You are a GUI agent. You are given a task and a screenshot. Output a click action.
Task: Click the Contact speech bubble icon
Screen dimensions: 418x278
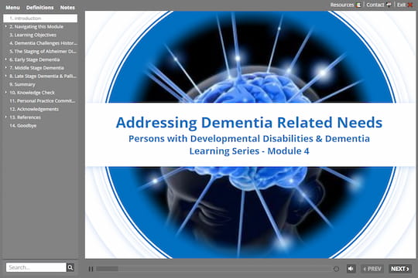pos(389,5)
